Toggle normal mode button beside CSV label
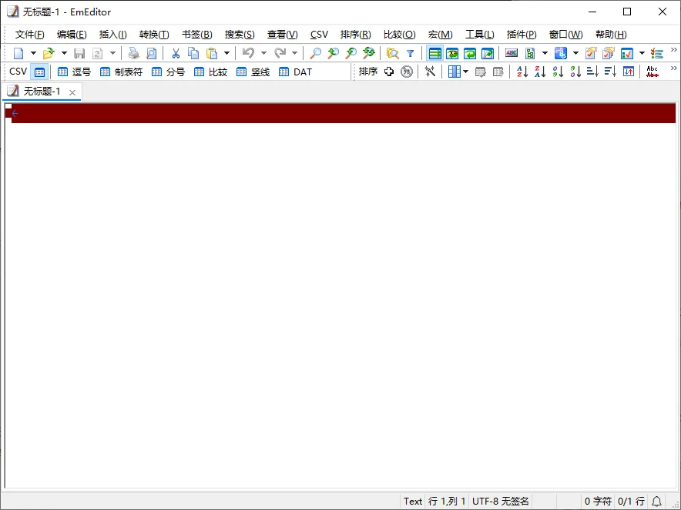This screenshot has height=510, width=681. (39, 72)
